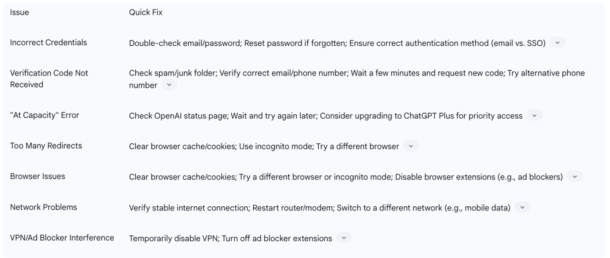Click the "At Capacity" Error label
This screenshot has width=610, height=258.
pos(45,115)
